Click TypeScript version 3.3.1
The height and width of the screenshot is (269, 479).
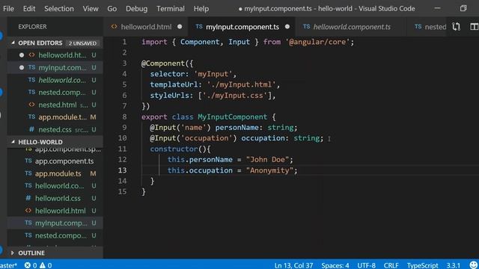coord(454,265)
